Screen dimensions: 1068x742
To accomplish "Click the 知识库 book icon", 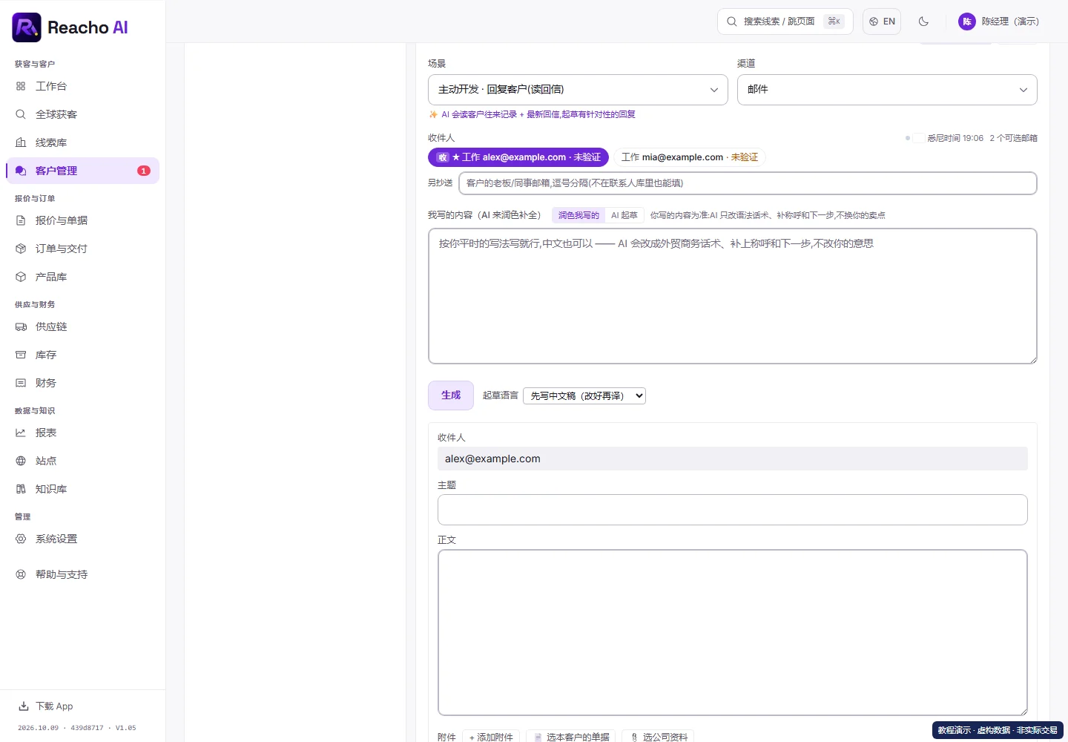I will (21, 489).
